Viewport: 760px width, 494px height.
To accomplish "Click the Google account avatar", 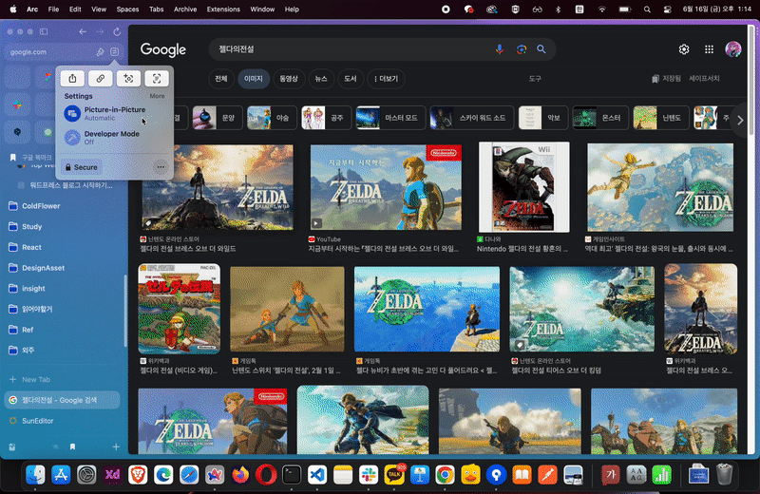I will point(732,49).
